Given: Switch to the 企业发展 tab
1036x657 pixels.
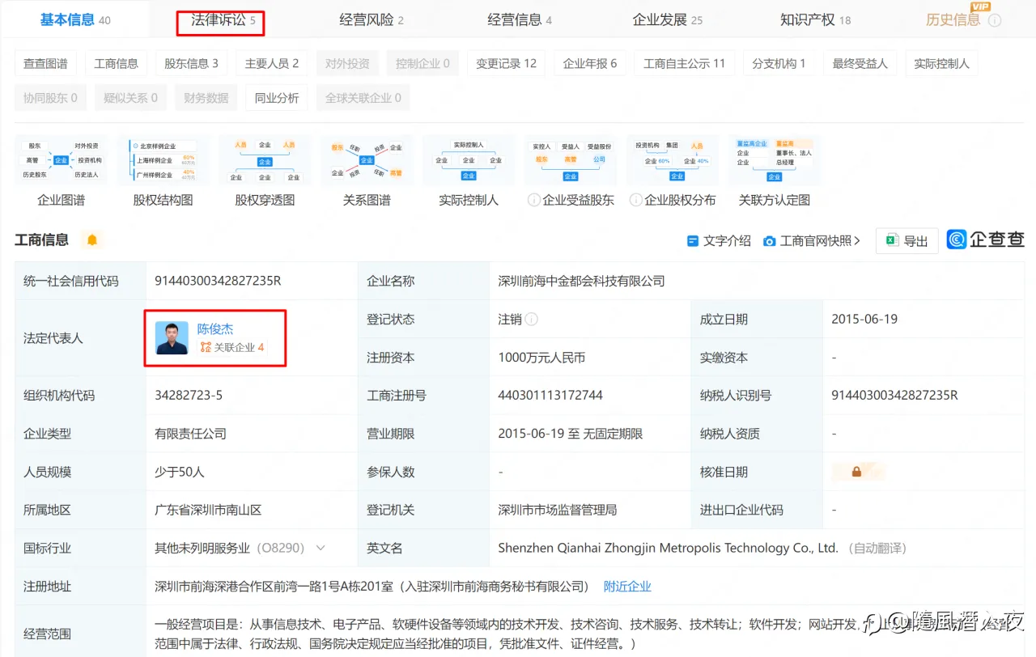Looking at the screenshot, I should click(x=668, y=19).
